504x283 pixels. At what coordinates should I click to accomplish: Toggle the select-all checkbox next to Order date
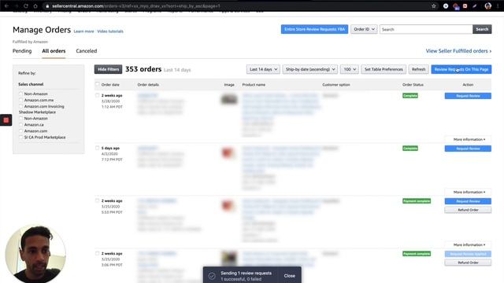(97, 84)
